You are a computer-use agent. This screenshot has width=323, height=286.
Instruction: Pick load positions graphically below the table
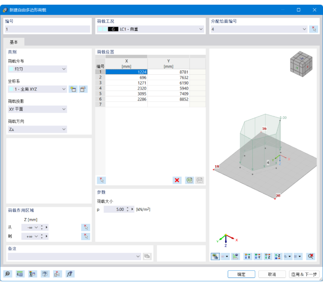click(101, 180)
